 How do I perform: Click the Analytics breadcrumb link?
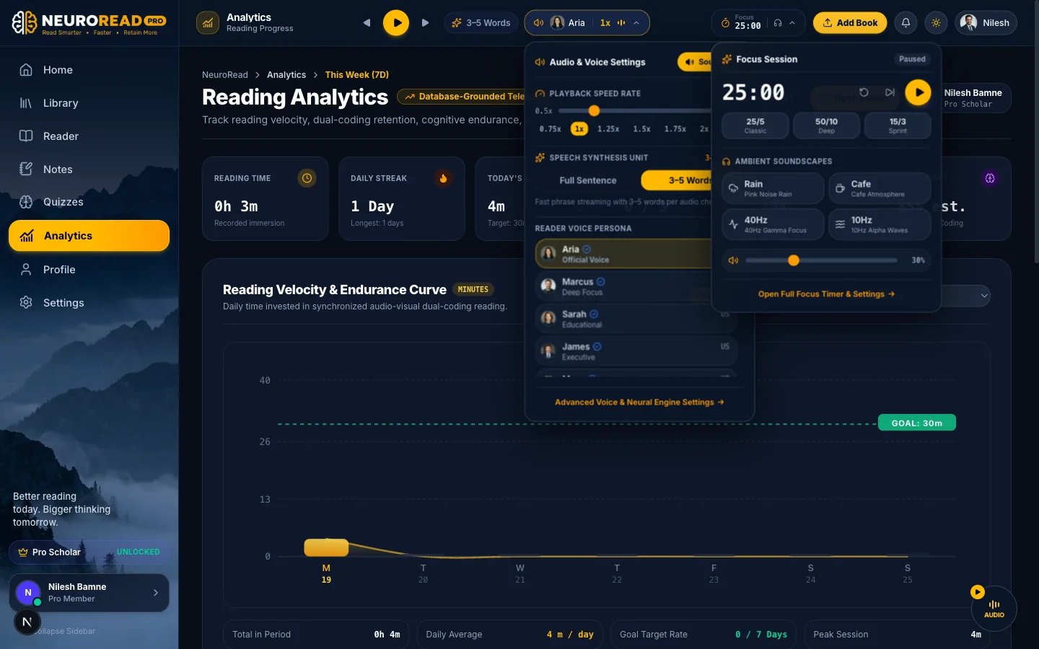pyautogui.click(x=286, y=75)
